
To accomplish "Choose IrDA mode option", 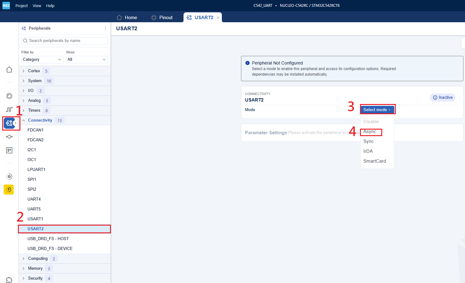I will tap(377, 151).
